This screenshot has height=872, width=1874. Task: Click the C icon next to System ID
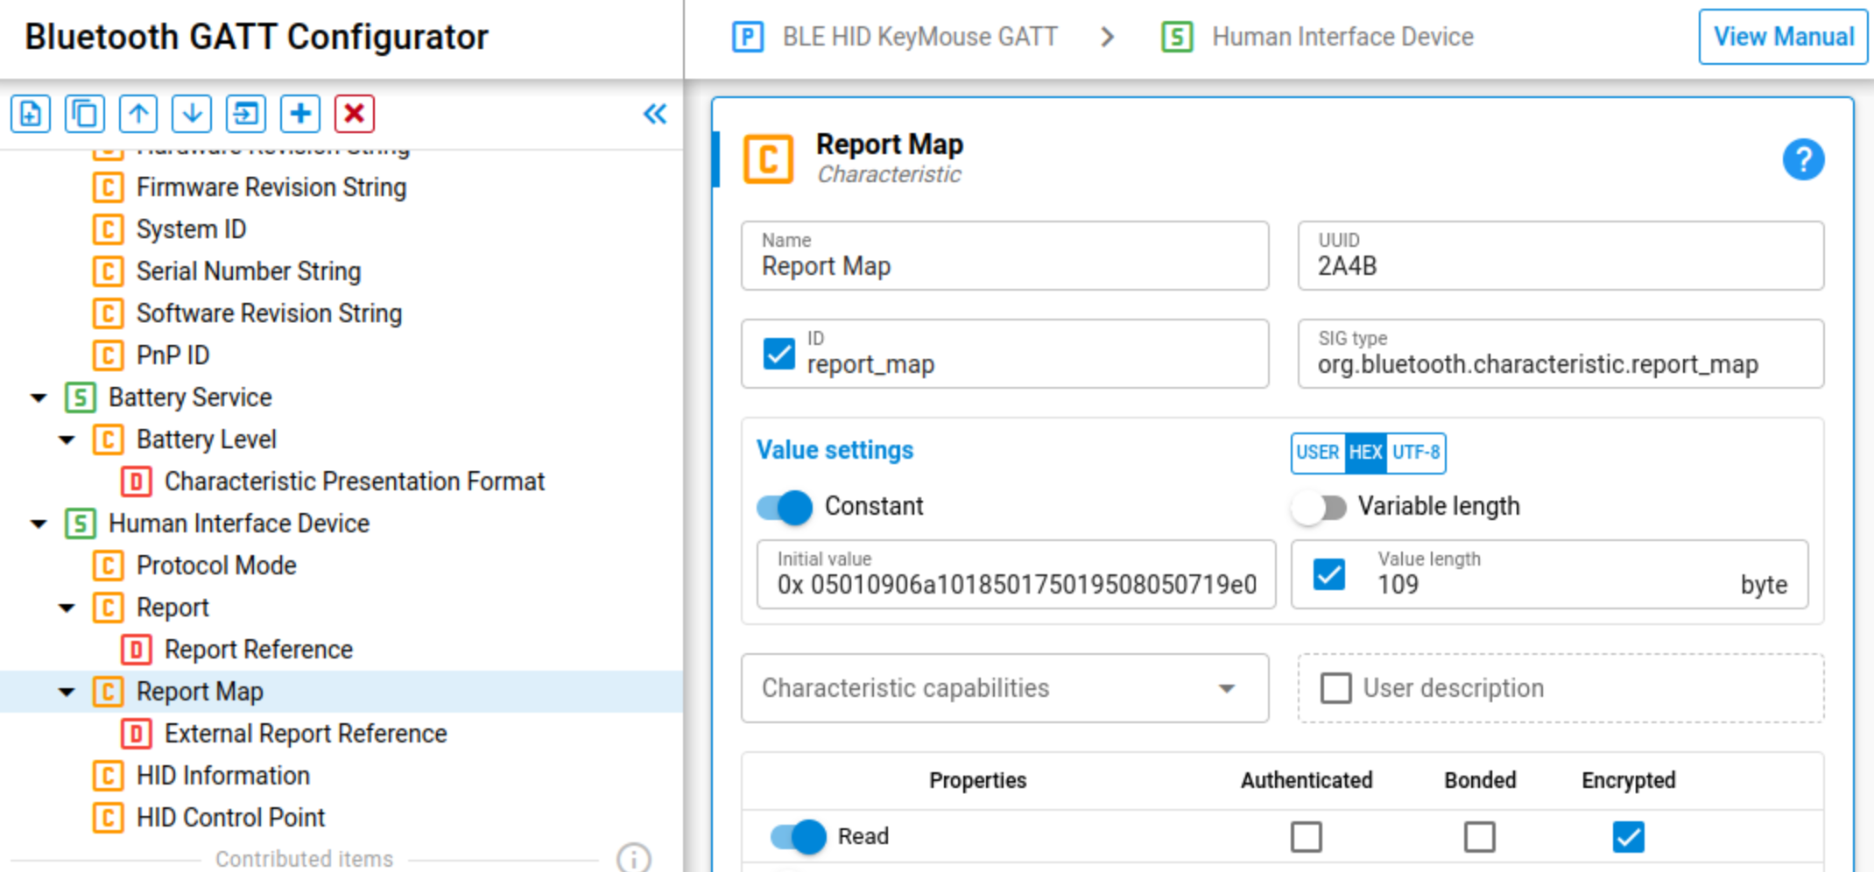108,229
